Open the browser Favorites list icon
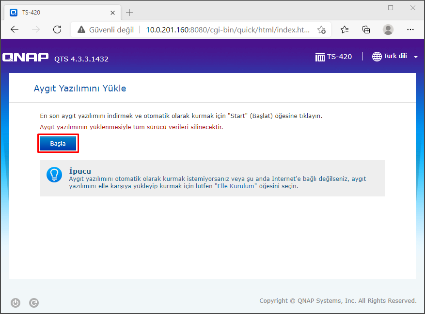 click(345, 30)
